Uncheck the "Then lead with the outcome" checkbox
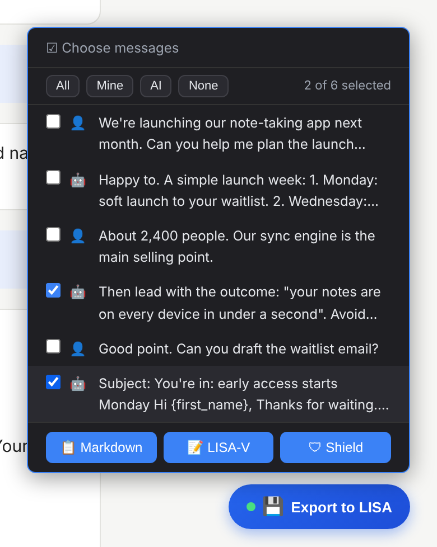Viewport: 437px width, 547px height. pos(53,290)
